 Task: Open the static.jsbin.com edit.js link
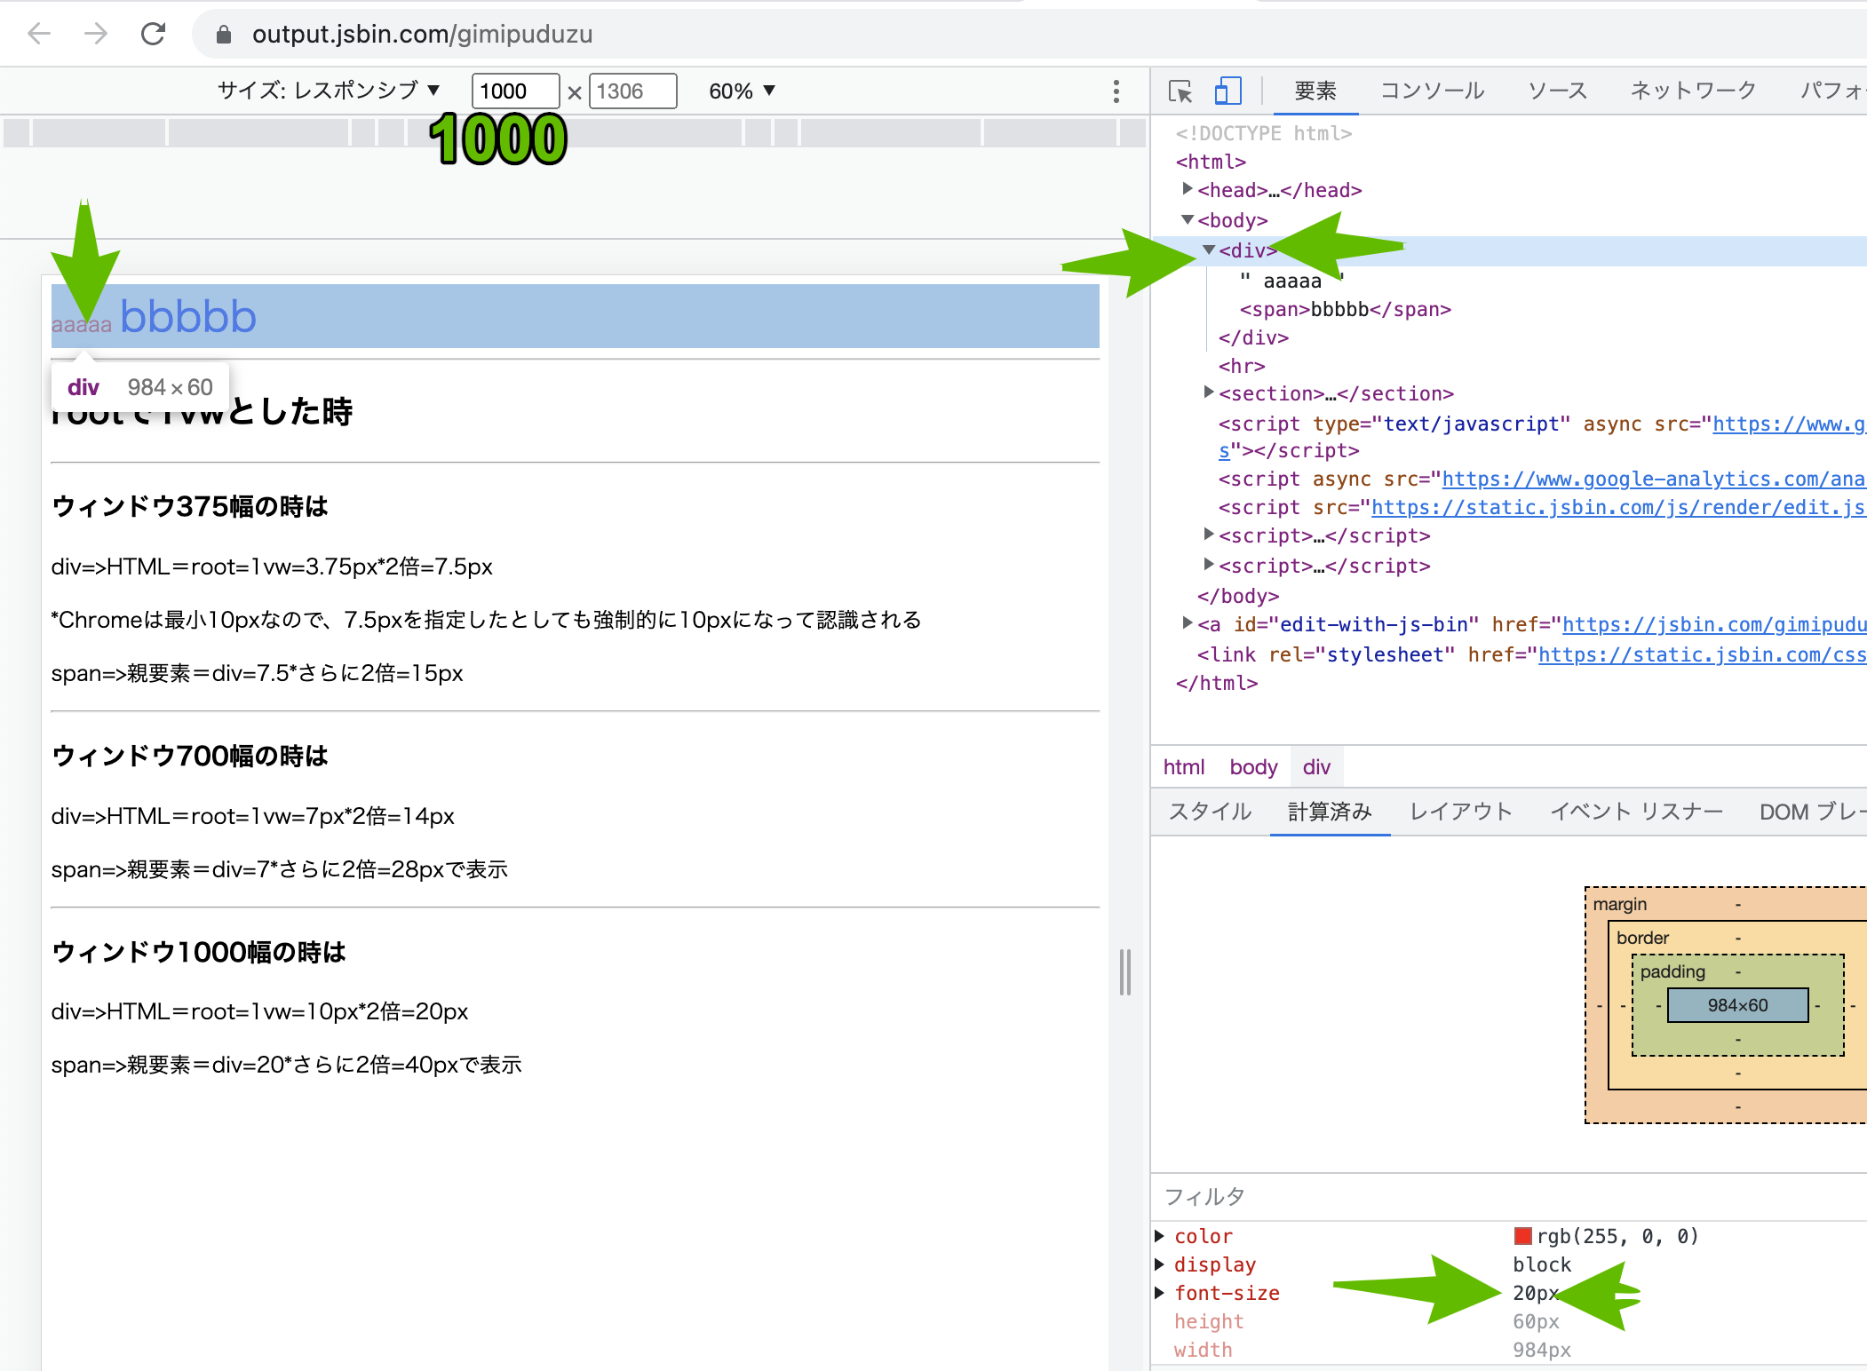click(1617, 507)
